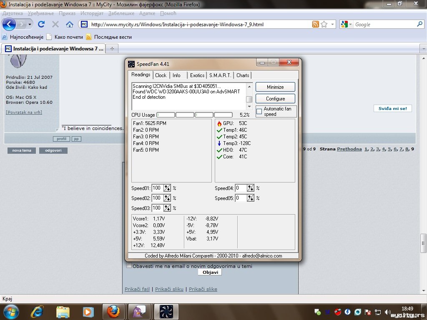Open 'Prikači fajl' link
427x320 pixels.
tap(137, 289)
